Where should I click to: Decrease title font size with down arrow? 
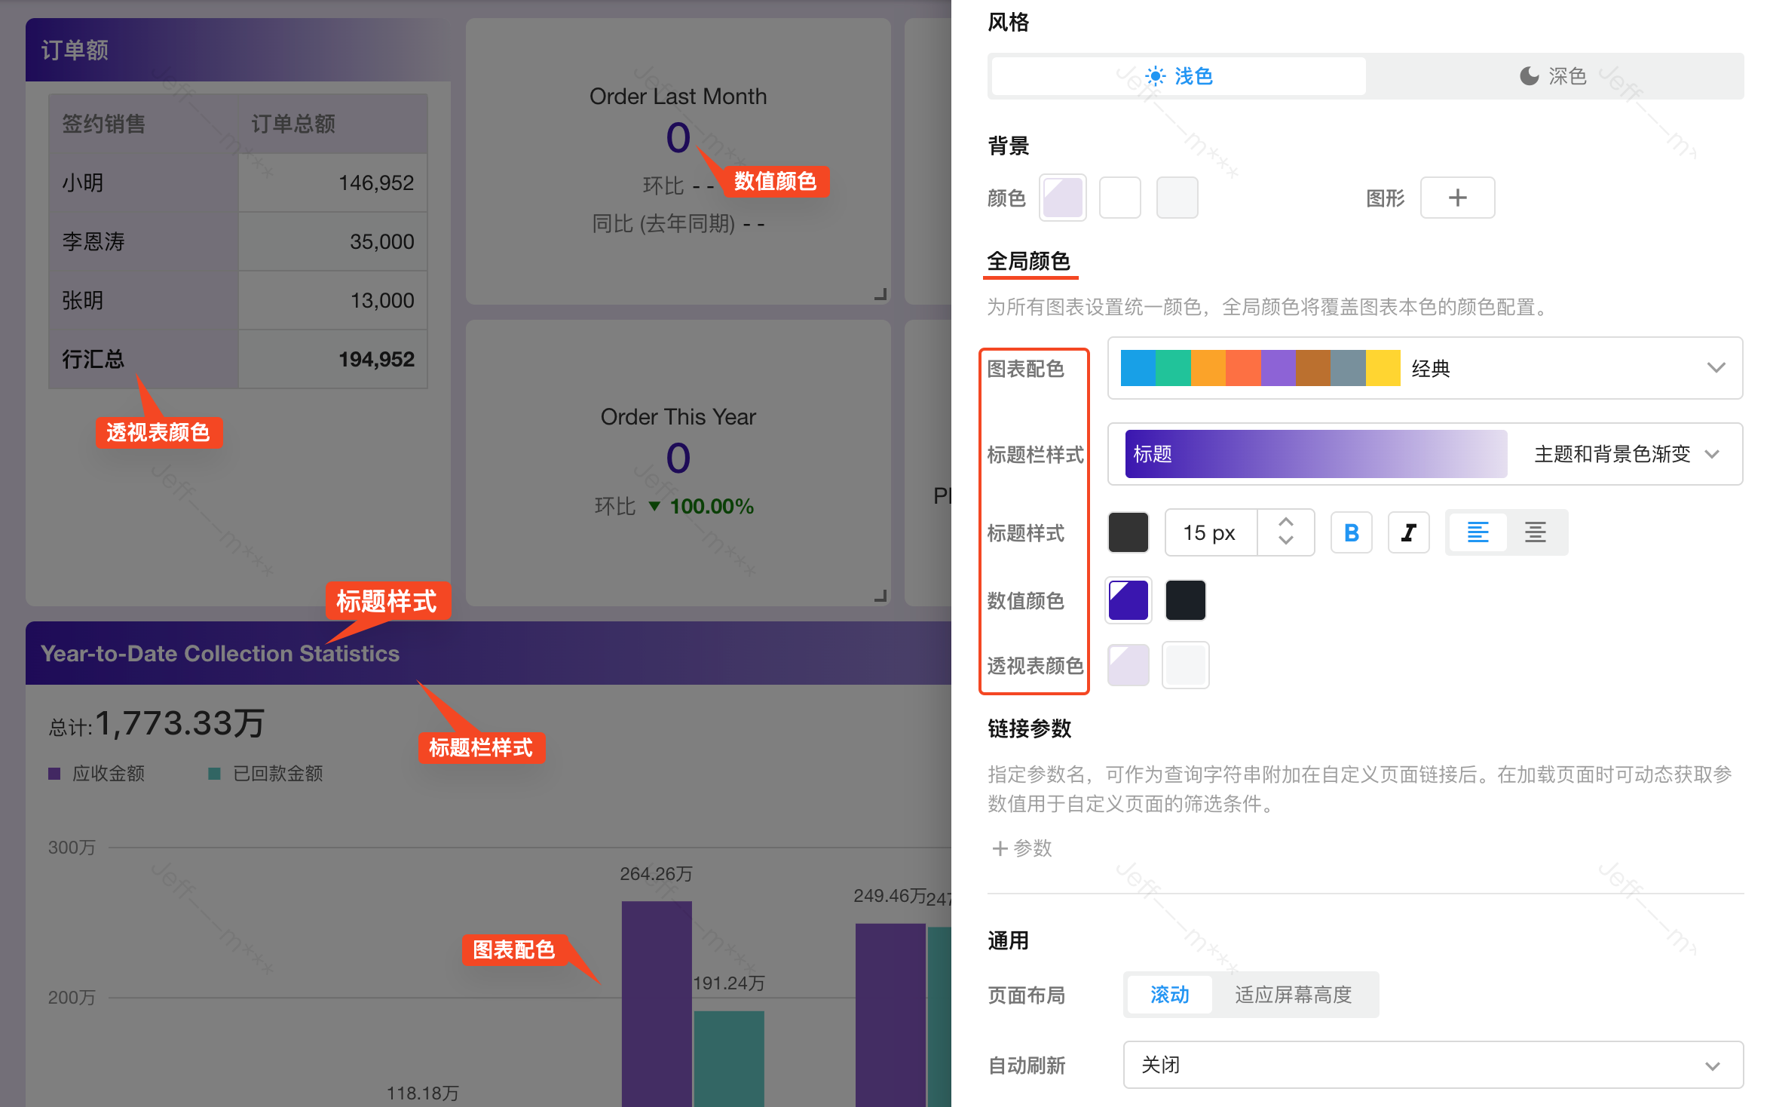(x=1286, y=541)
